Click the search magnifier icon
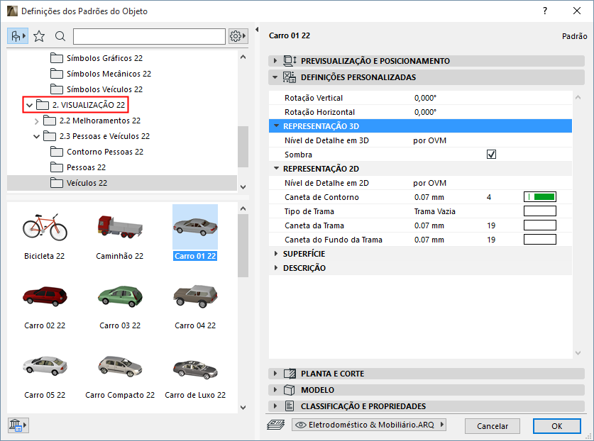594x441 pixels. (60, 36)
